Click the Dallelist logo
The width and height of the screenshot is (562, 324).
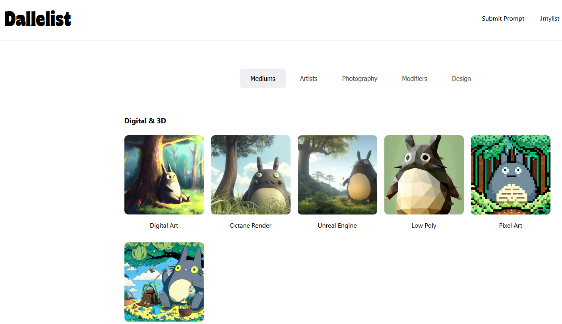click(38, 19)
